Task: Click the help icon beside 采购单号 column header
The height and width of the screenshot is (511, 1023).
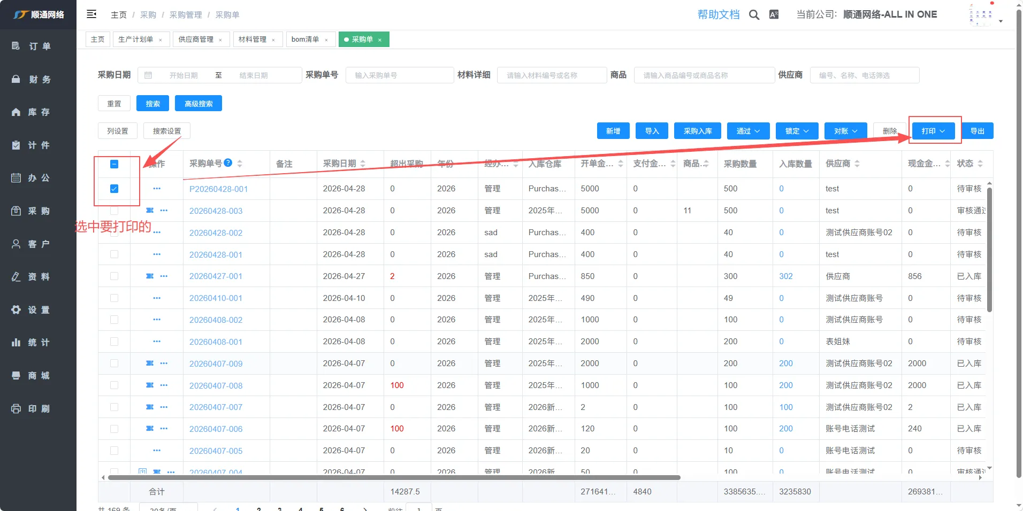Action: (x=228, y=163)
